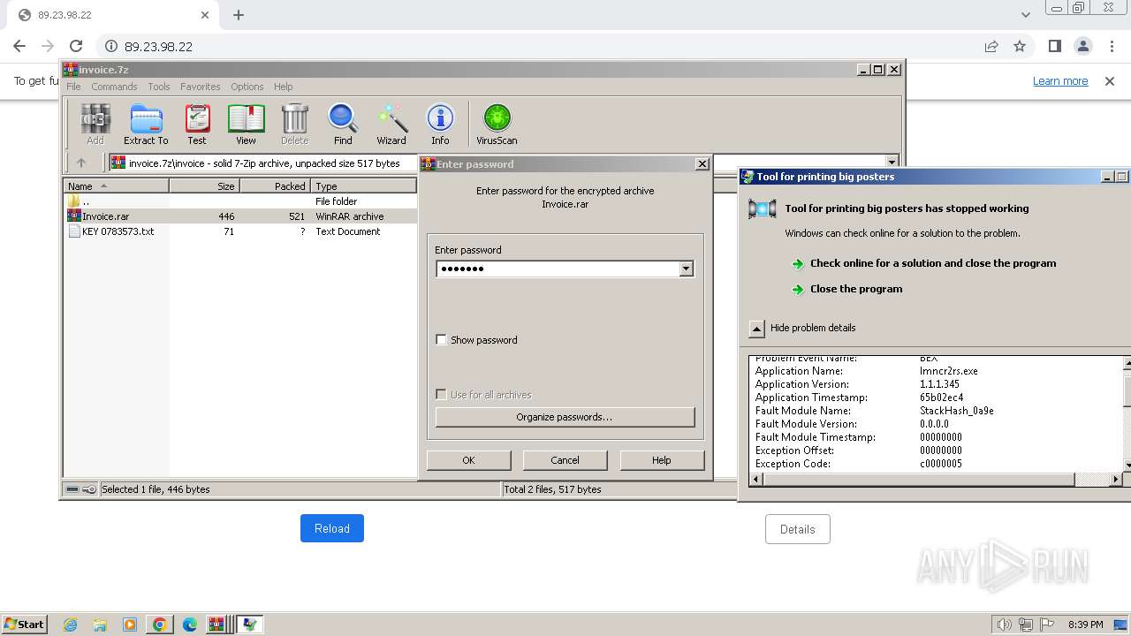
Task: Click Organize passwords button
Action: [565, 417]
